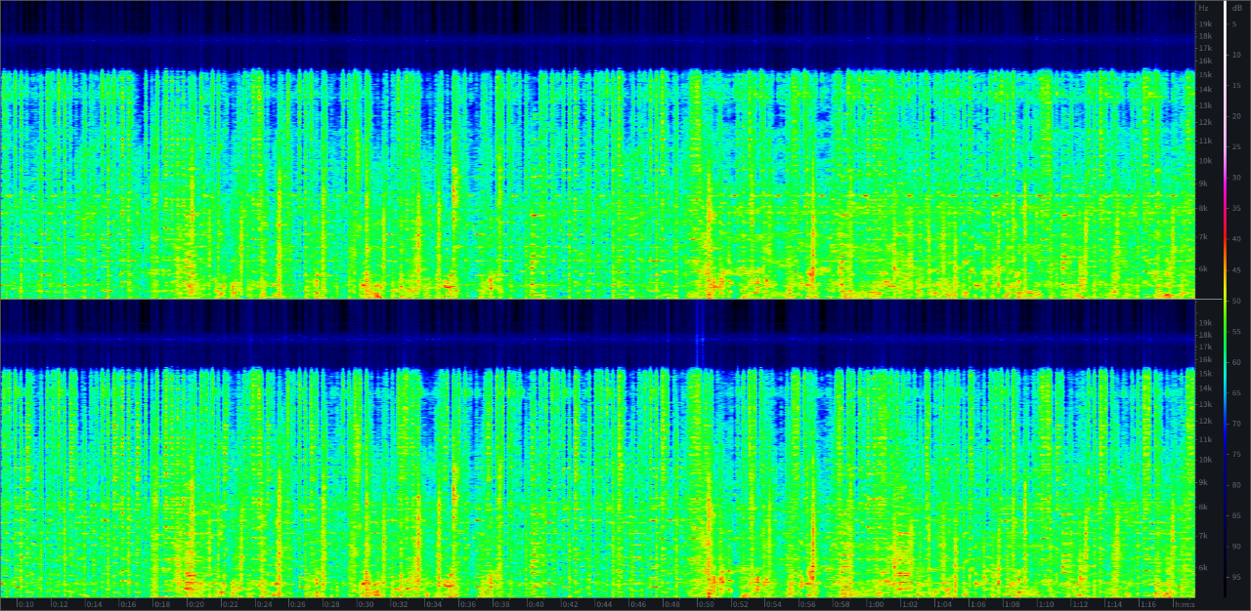
Task: Click the 12k label on top channel's frequency scale
Action: click(x=1205, y=122)
